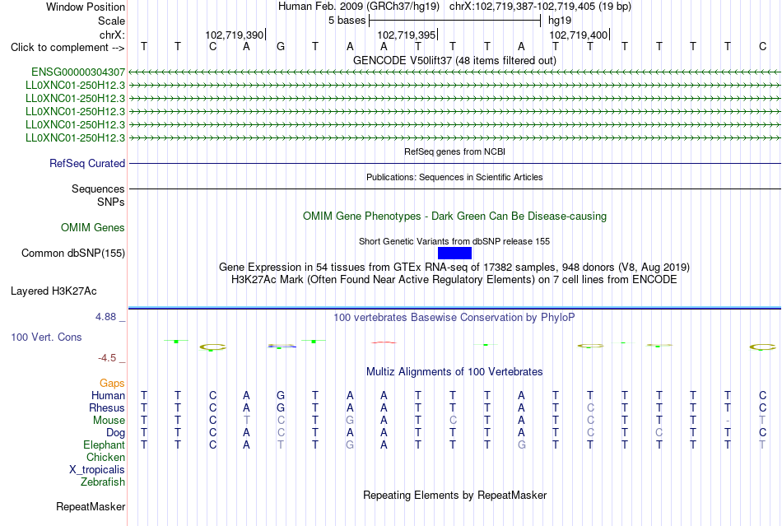Click the red PhyloP conservation mark

coord(384,342)
